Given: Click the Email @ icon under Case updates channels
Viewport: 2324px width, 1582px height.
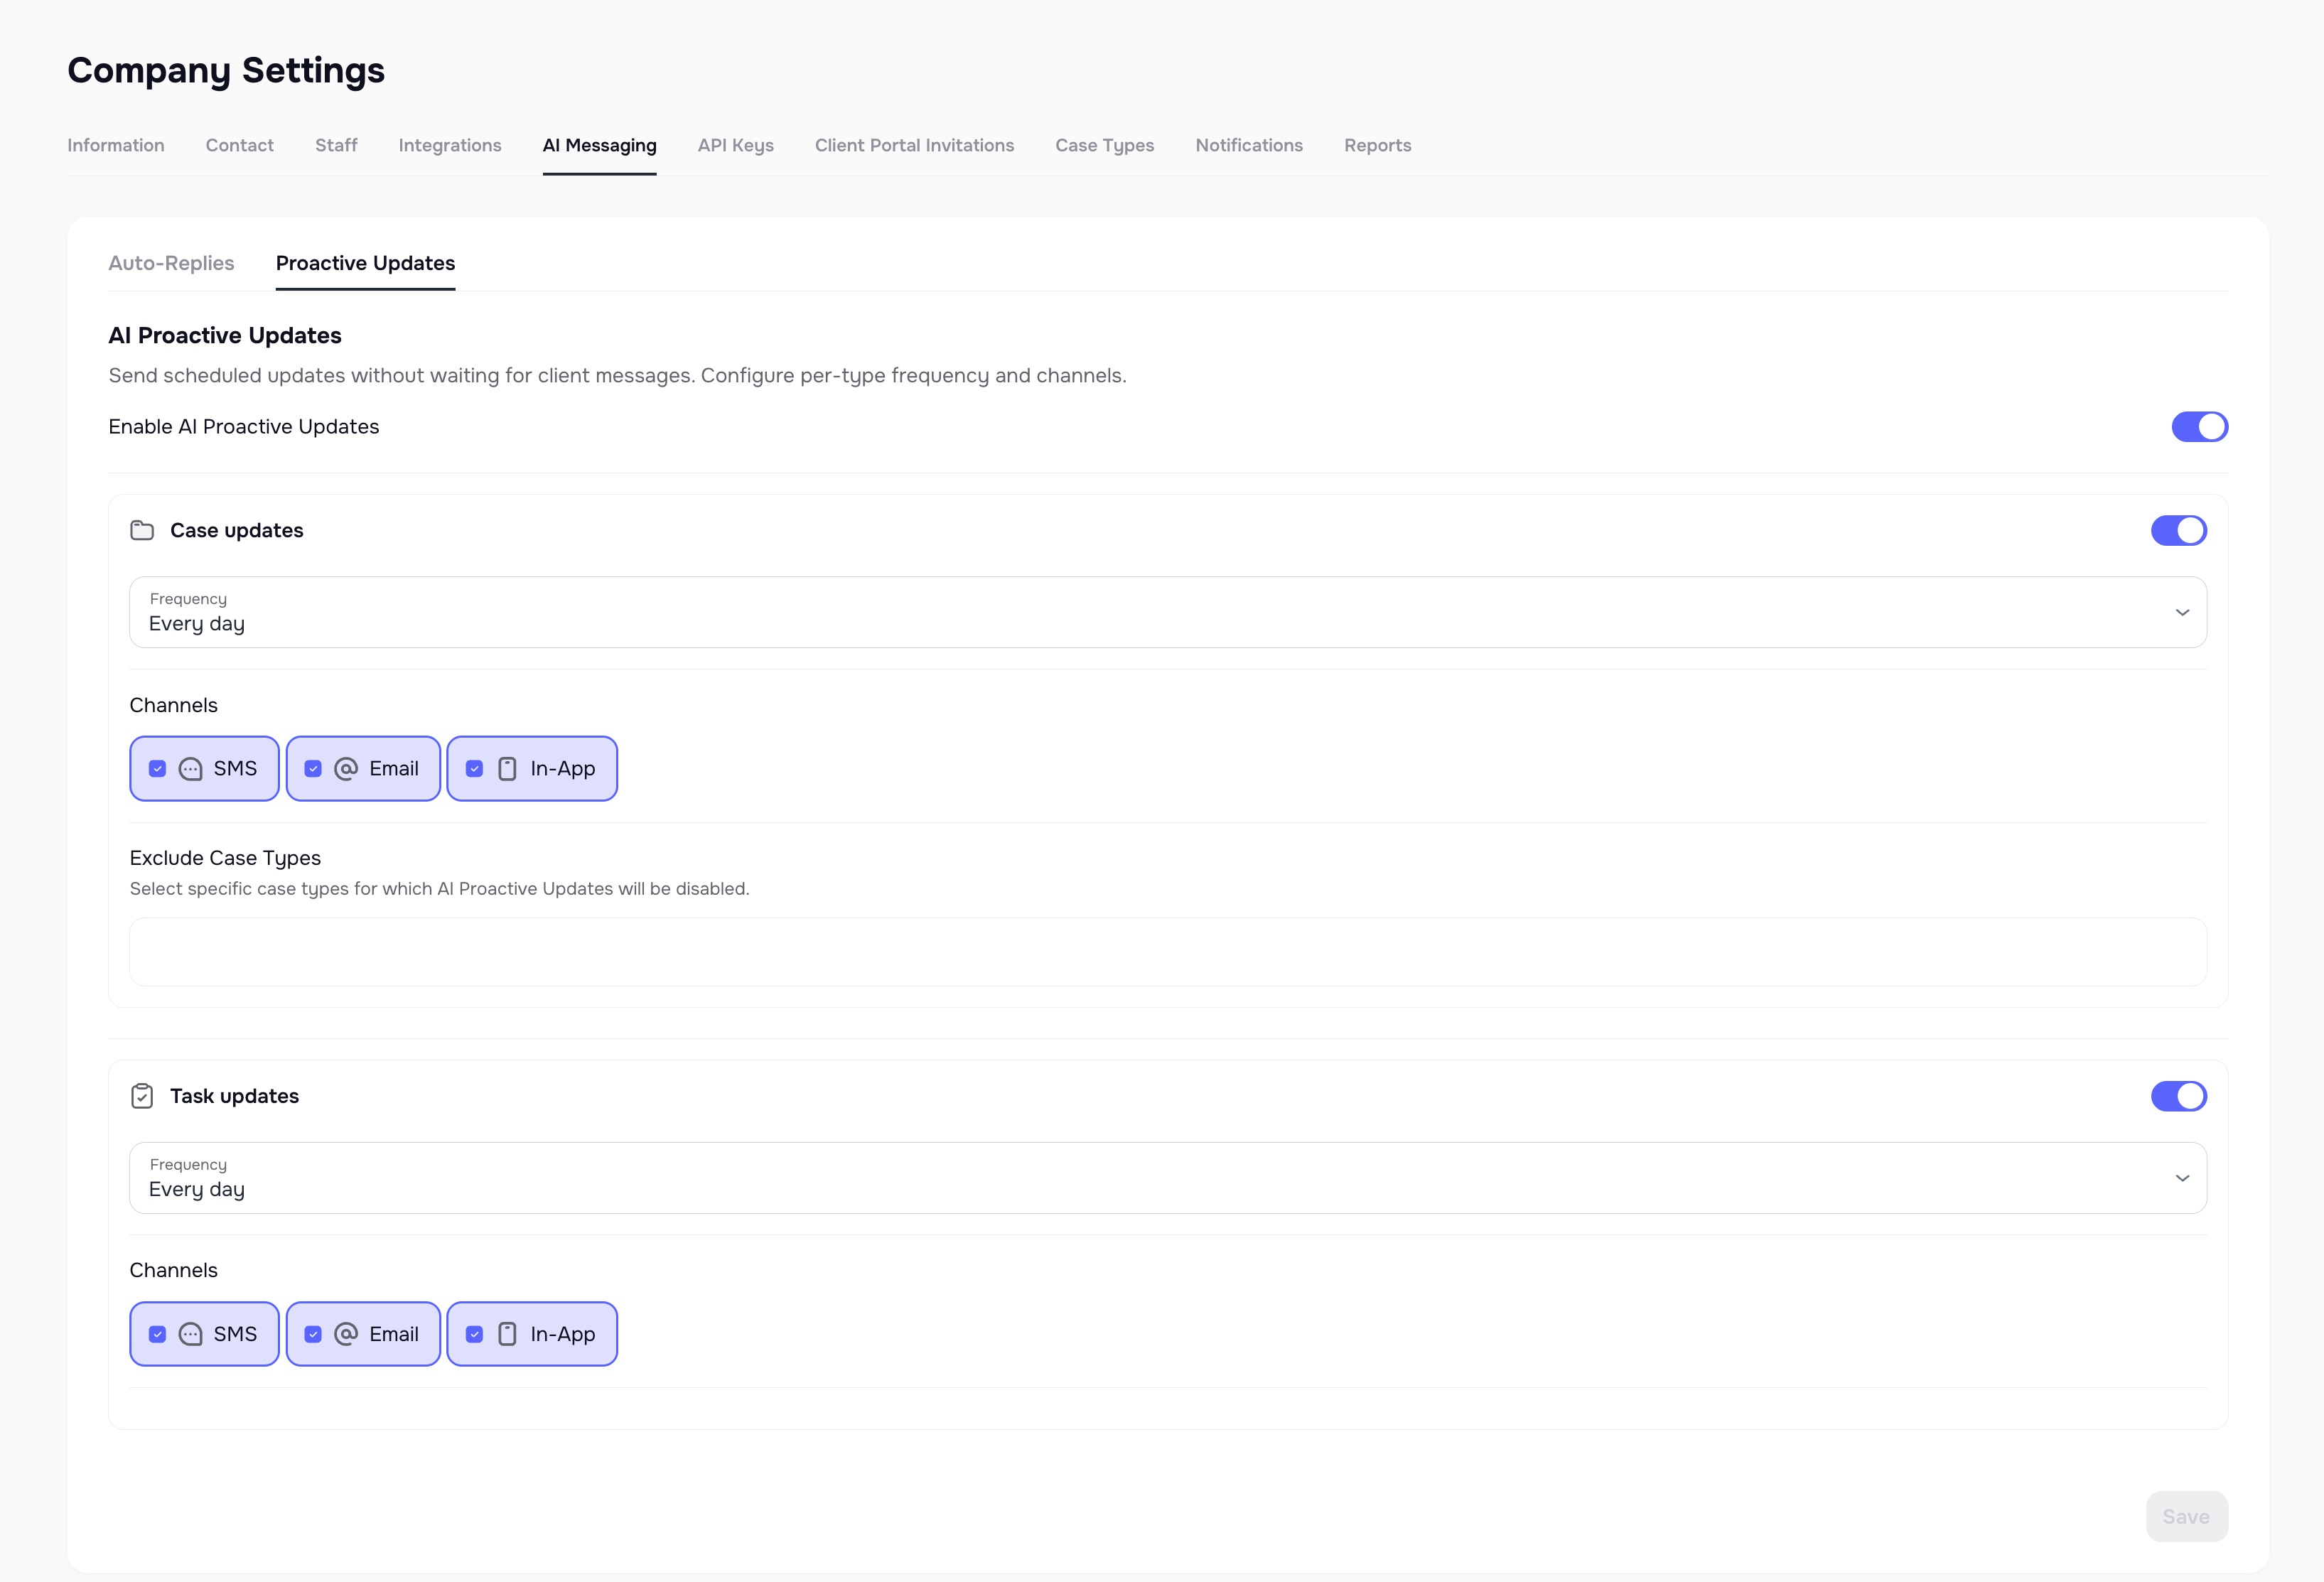Looking at the screenshot, I should click(347, 768).
